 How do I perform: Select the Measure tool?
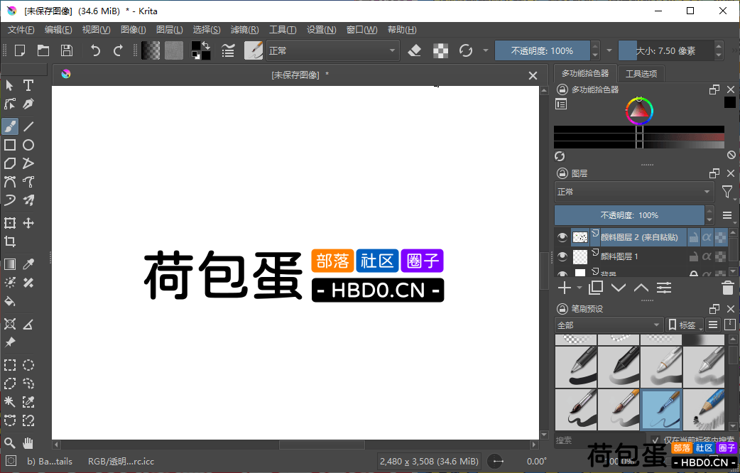pyautogui.click(x=28, y=325)
